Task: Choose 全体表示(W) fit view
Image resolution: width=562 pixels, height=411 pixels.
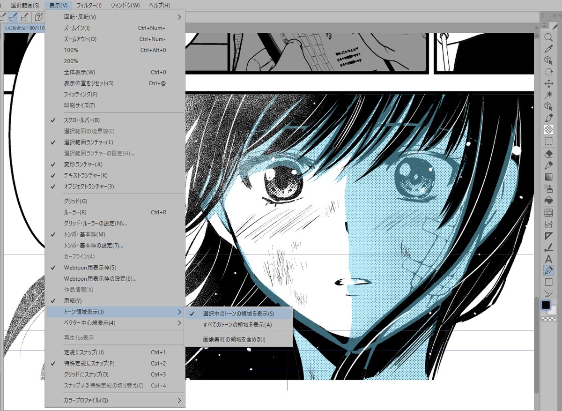Action: (x=115, y=72)
